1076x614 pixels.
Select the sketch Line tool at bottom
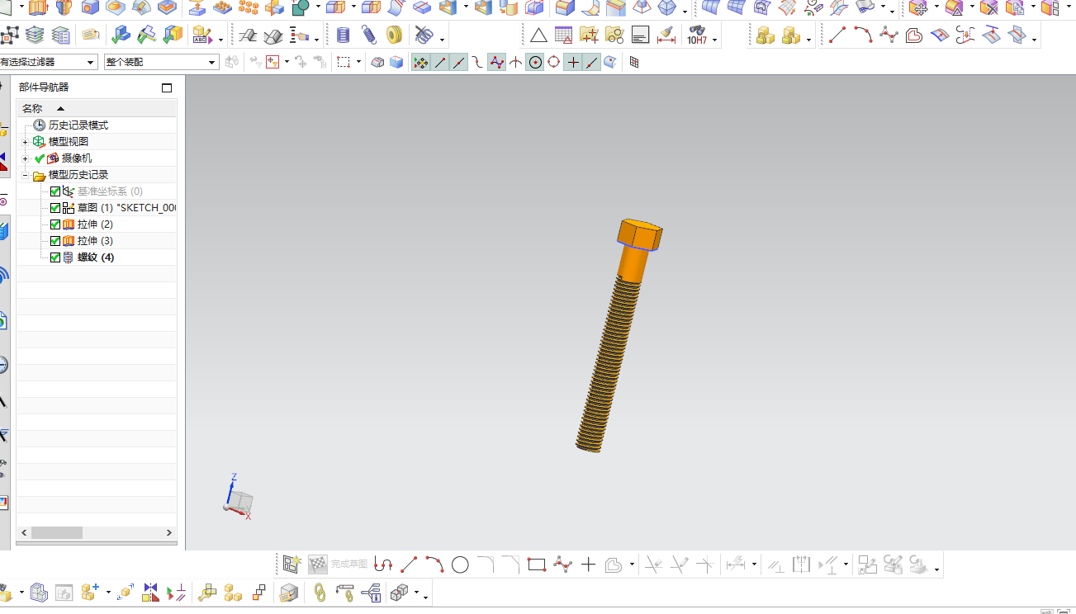coord(409,564)
